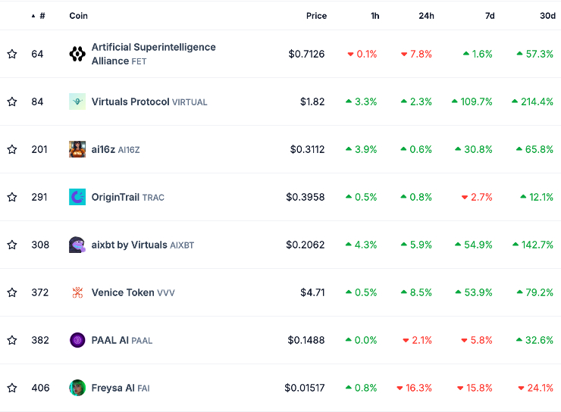Click the aixbt by Virtuals logo
This screenshot has width=561, height=412.
tap(77, 245)
